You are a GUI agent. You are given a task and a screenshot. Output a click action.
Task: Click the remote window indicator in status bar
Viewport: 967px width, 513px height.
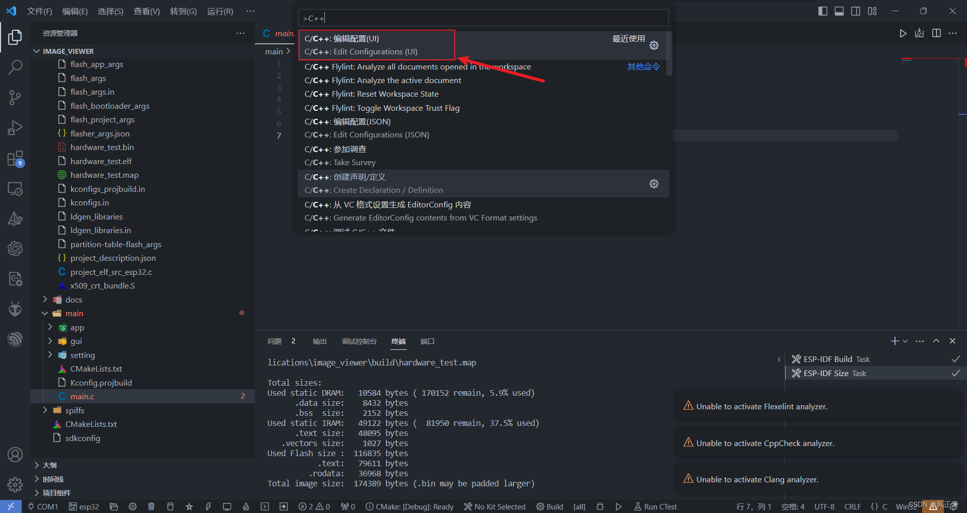coord(11,506)
